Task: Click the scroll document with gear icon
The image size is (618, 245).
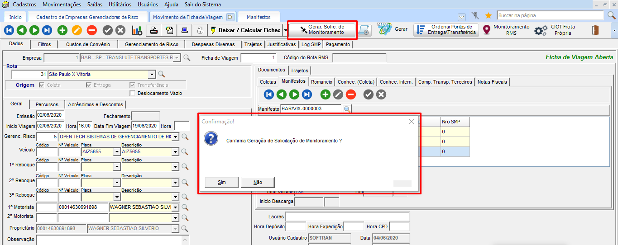Action: [364, 30]
